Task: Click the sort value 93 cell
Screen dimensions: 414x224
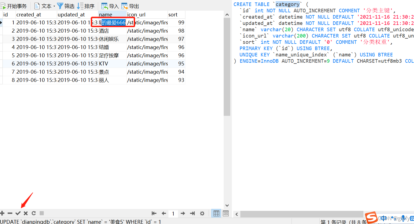Action: click(176, 80)
